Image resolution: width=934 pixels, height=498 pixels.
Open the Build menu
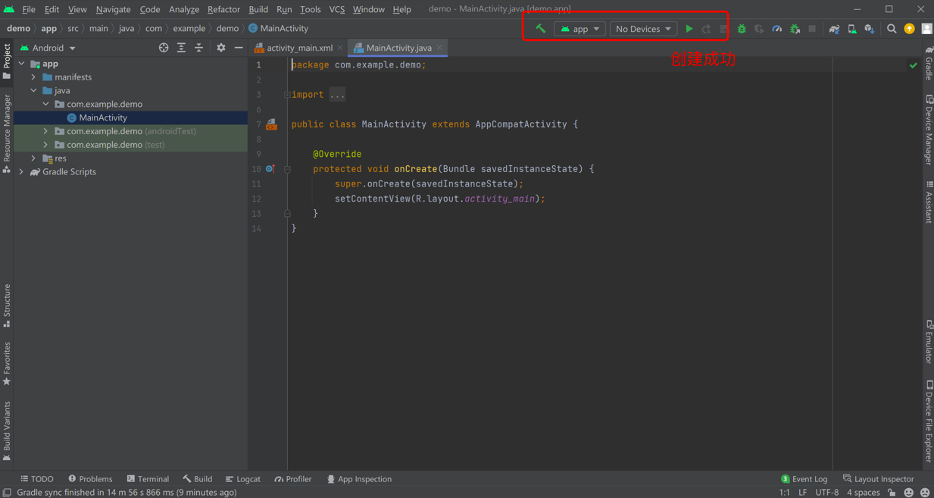pos(258,9)
